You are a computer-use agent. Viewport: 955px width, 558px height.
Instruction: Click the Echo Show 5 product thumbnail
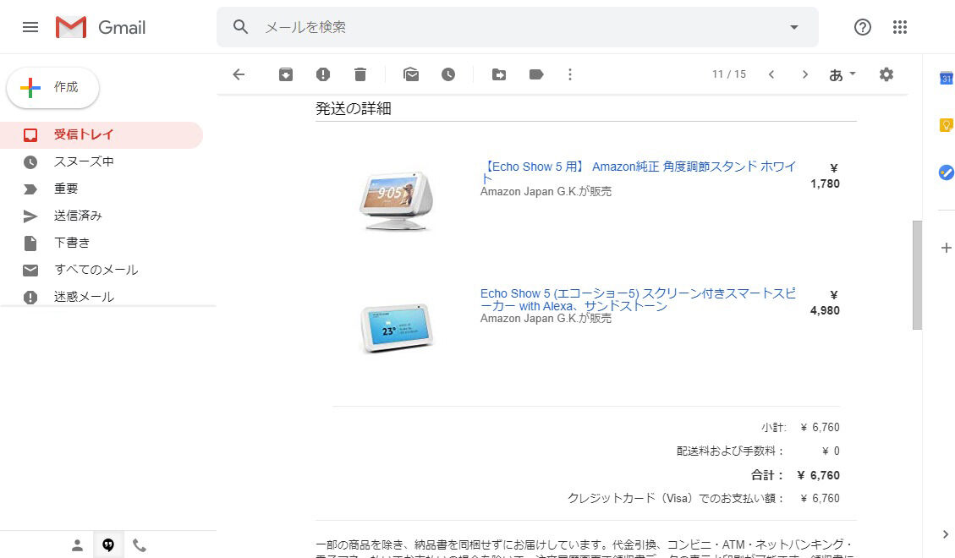(396, 327)
